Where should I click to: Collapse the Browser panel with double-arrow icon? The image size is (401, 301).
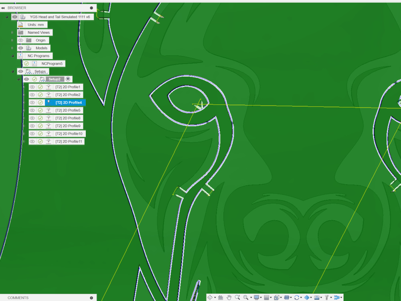pyautogui.click(x=3, y=8)
